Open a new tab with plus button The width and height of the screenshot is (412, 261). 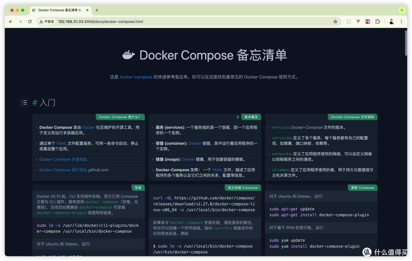(97, 10)
